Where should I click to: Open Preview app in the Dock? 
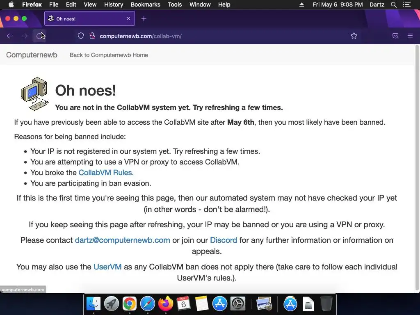pos(264,304)
